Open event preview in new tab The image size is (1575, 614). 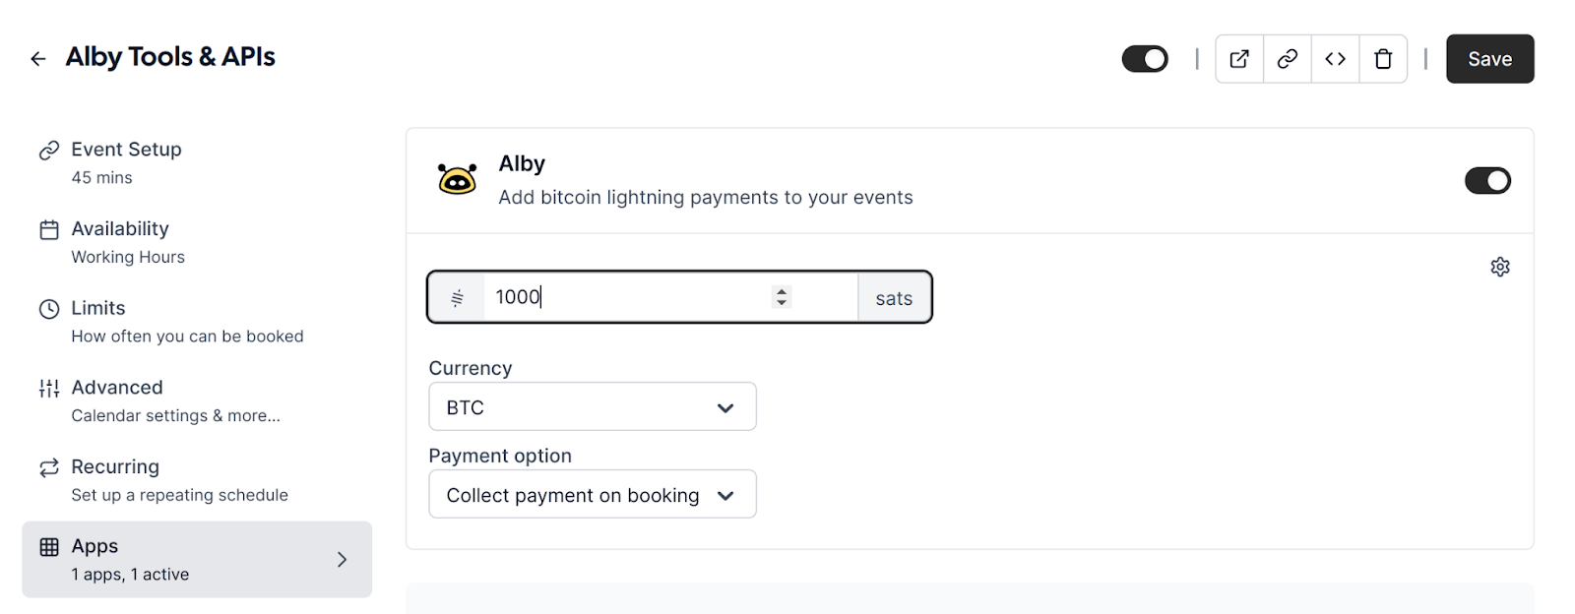tap(1239, 59)
